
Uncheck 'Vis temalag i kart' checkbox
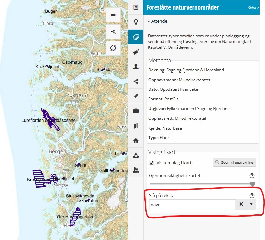pos(152,163)
